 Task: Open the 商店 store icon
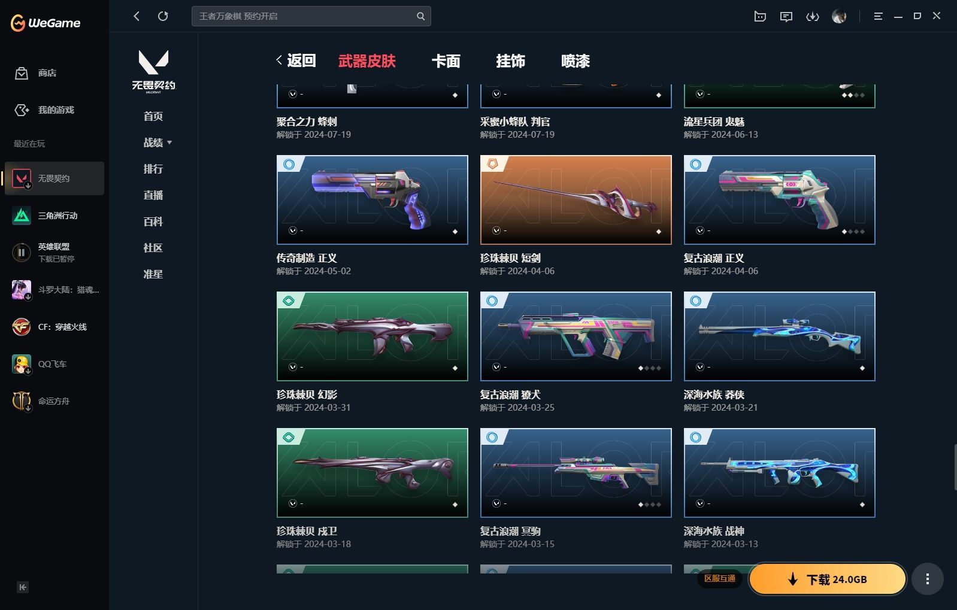22,73
